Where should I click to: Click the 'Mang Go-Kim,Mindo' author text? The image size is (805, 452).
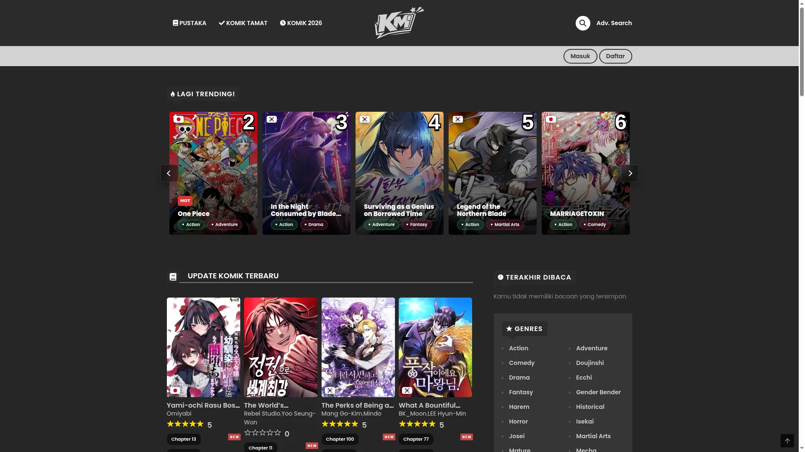351,413
